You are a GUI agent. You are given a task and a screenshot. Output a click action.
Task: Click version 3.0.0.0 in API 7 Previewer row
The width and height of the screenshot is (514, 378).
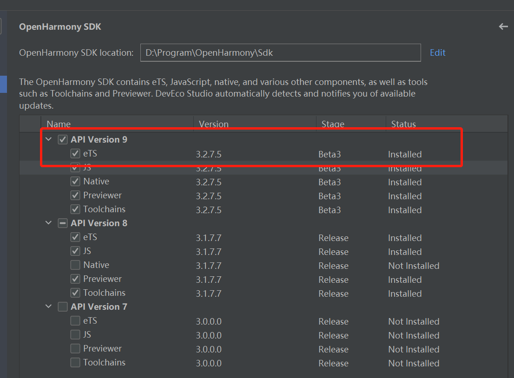209,349
